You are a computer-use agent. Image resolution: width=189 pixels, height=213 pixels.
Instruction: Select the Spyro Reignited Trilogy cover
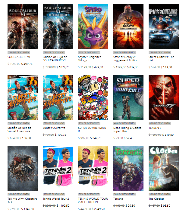[x=93, y=27]
